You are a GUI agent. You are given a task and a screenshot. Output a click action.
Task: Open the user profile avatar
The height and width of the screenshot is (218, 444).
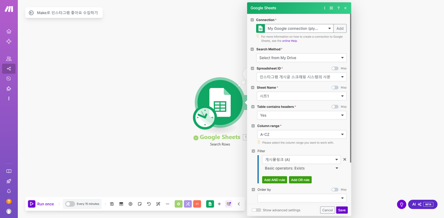tap(9, 211)
